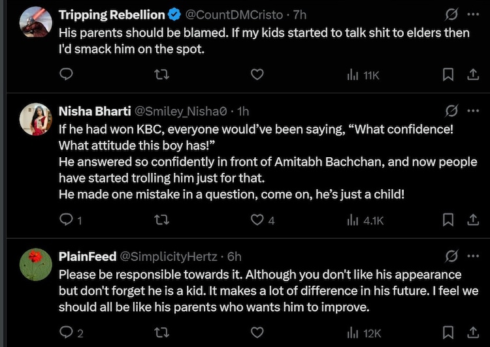Expand three-dot menu on Nisha Bharti's tweet
This screenshot has height=347, width=490.
(x=472, y=111)
